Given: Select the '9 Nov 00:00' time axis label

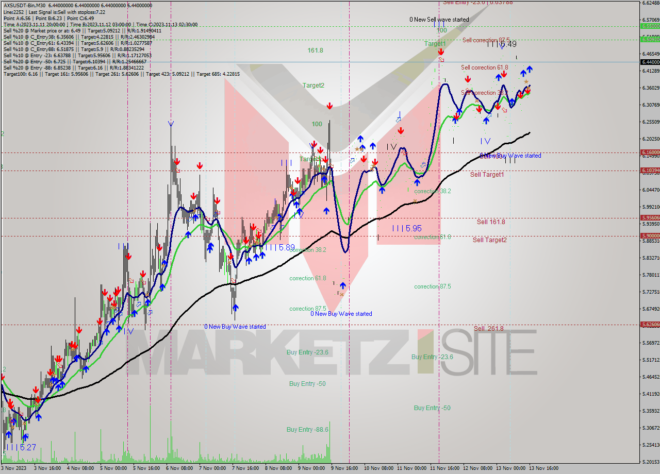Looking at the screenshot, I should point(311,468).
